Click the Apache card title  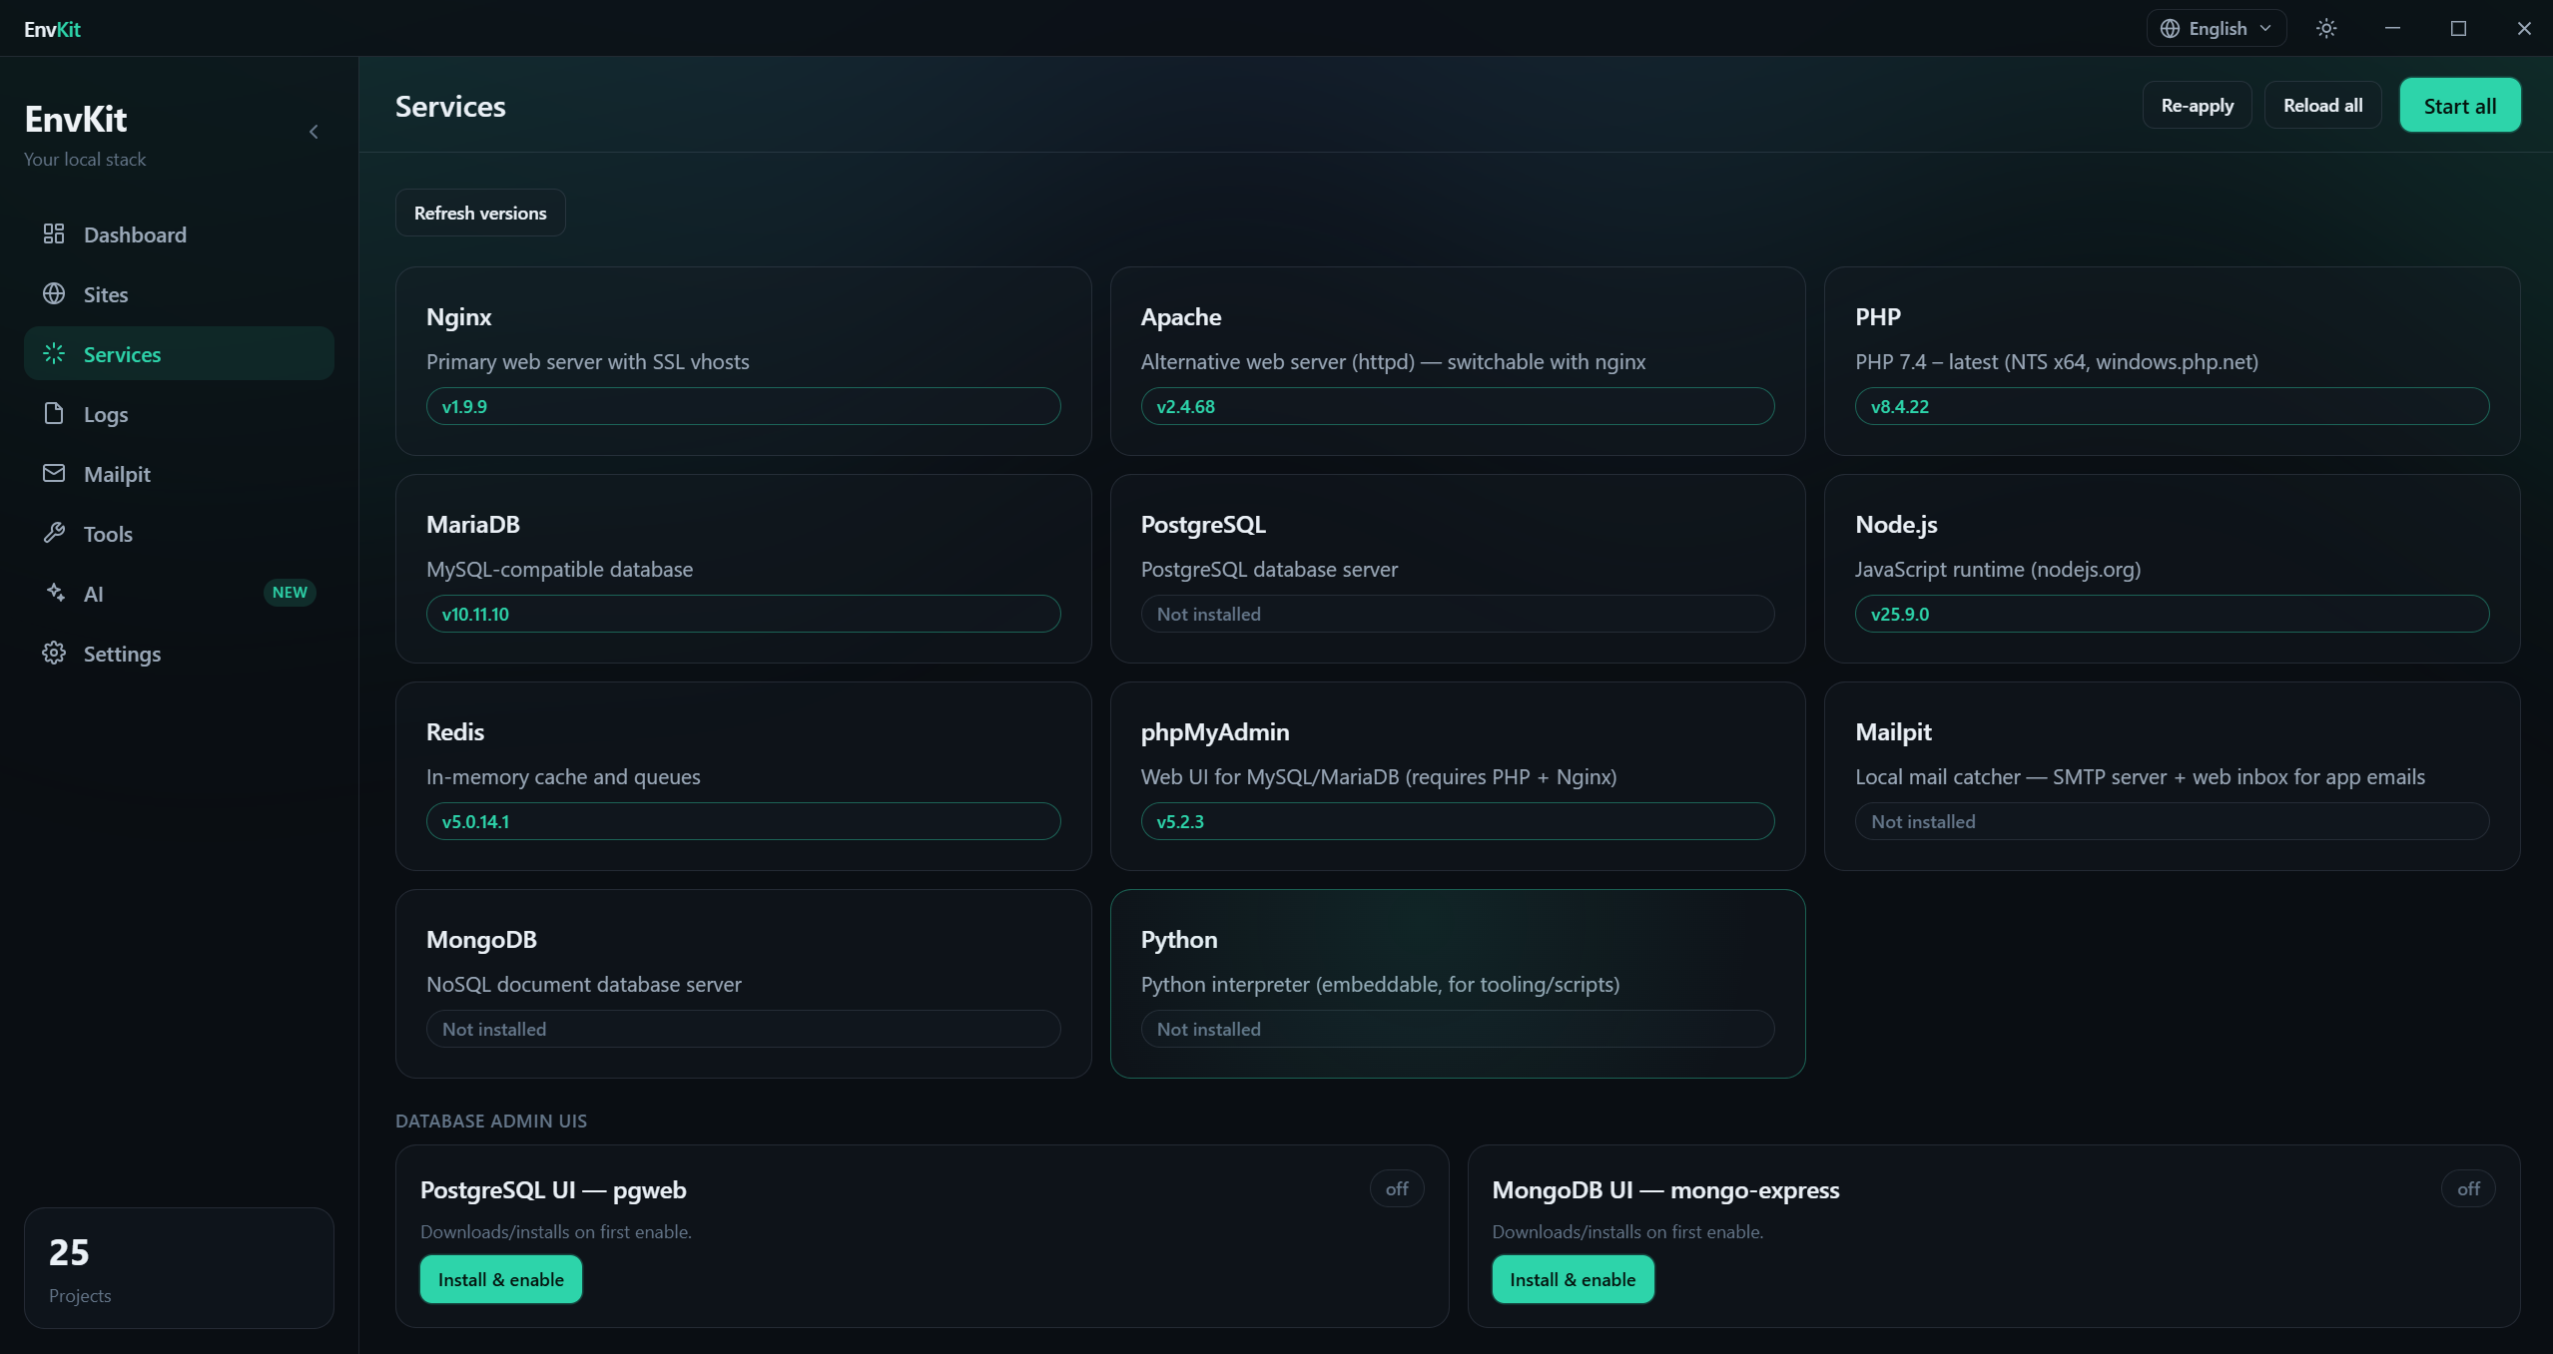(1181, 317)
